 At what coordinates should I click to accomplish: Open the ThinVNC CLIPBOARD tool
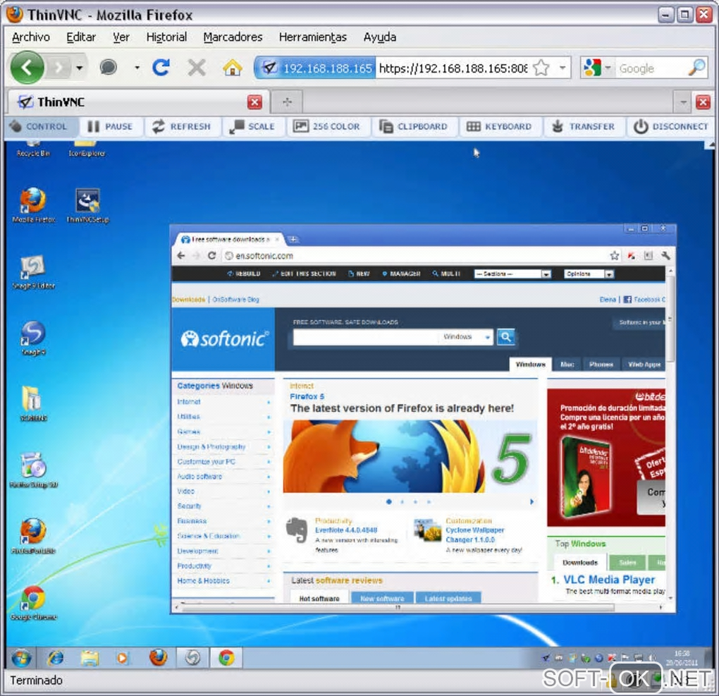pos(414,126)
